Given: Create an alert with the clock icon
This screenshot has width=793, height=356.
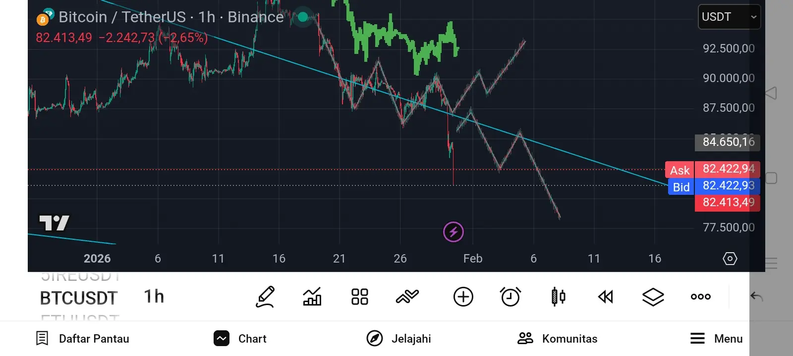Looking at the screenshot, I should 510,297.
